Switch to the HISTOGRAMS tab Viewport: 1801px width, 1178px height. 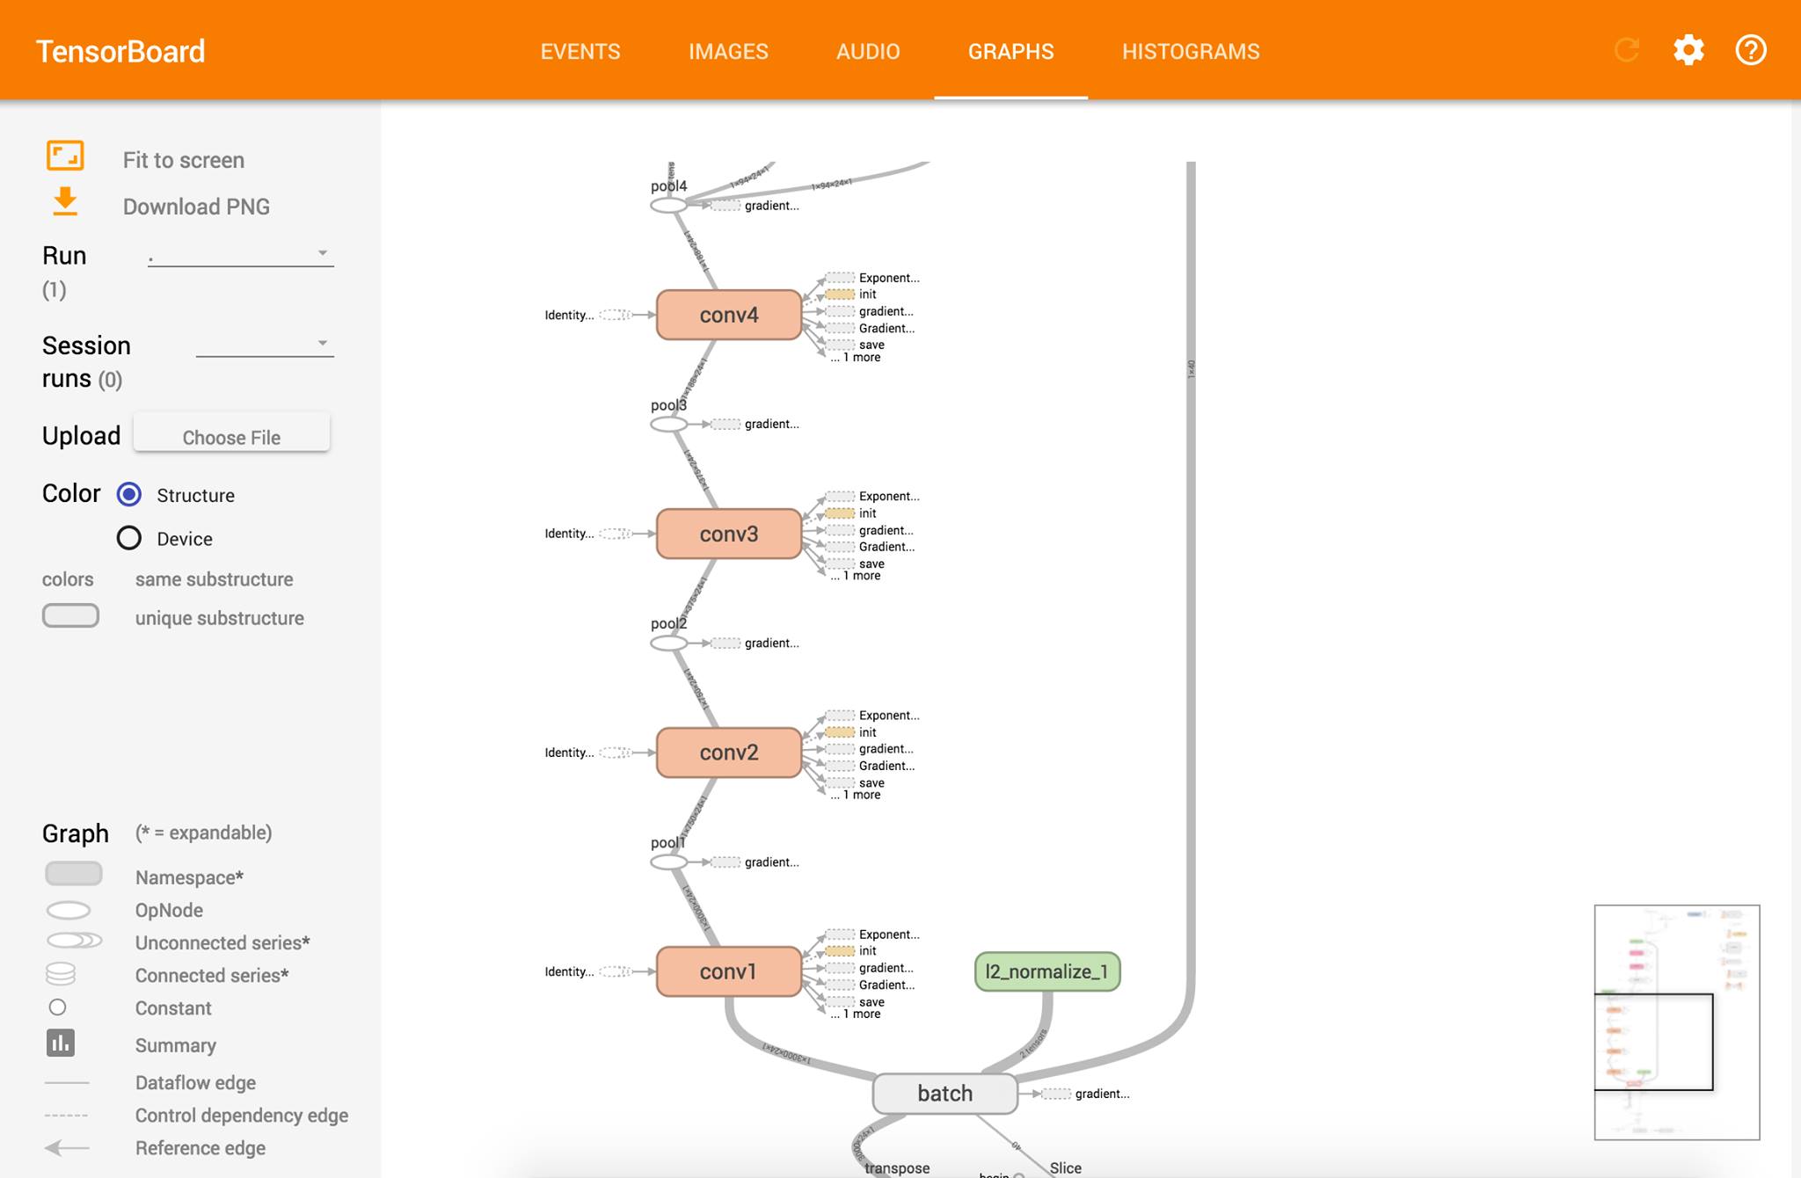click(1190, 52)
